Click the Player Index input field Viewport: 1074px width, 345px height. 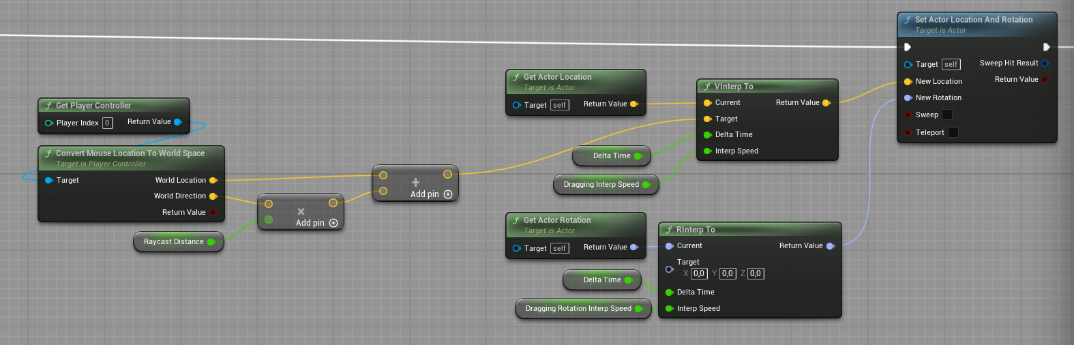tap(107, 123)
